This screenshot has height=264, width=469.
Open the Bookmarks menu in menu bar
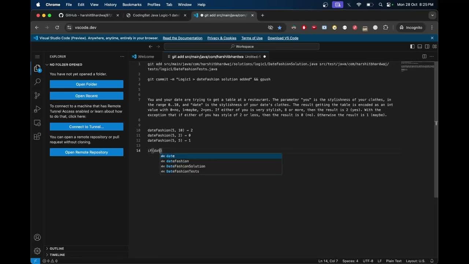tap(131, 5)
